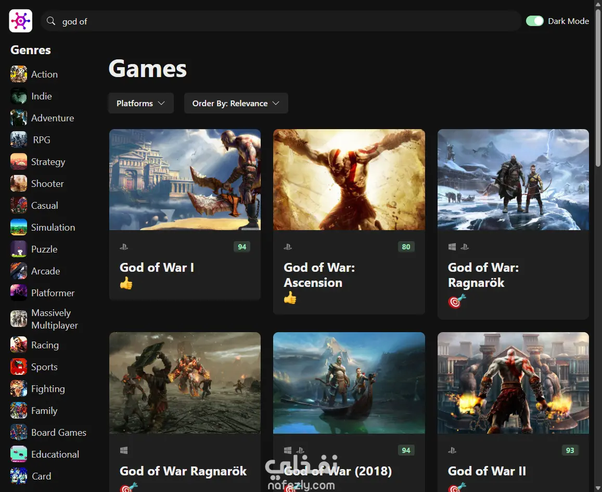Choose the RPG genre
602x492 pixels.
[42, 140]
